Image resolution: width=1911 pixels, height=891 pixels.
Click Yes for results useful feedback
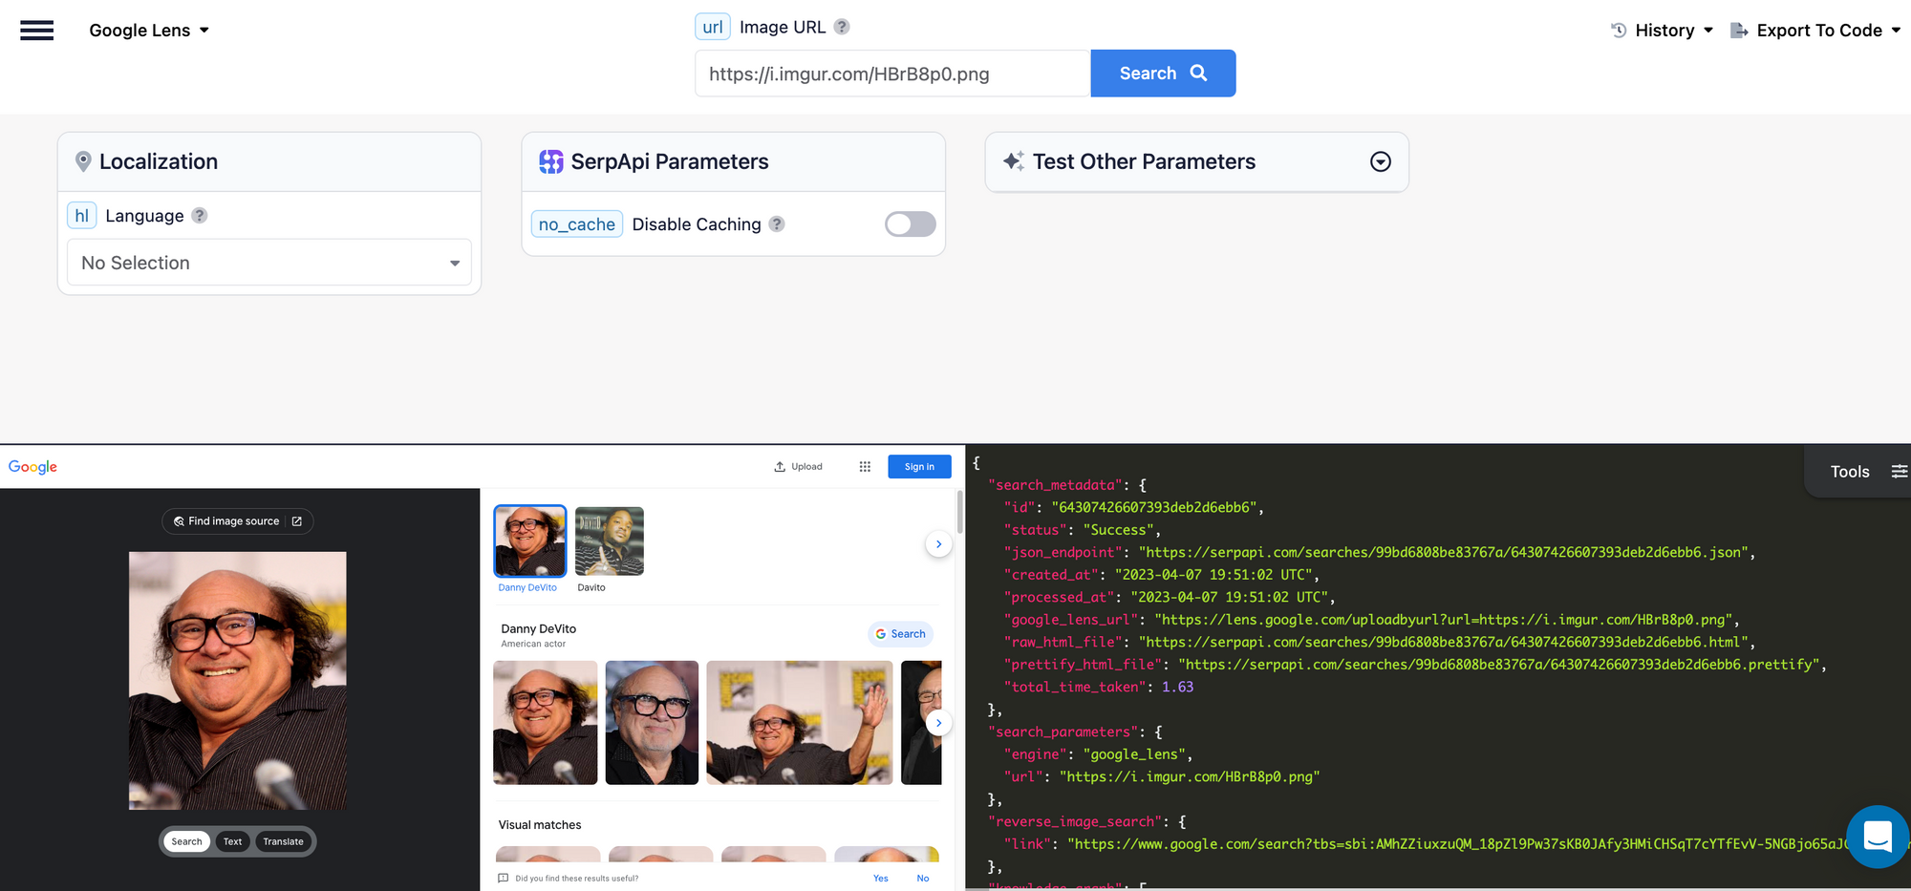click(x=880, y=879)
